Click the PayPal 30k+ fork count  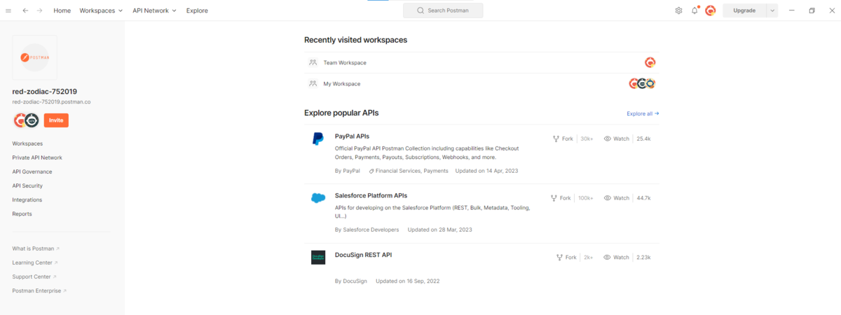587,139
